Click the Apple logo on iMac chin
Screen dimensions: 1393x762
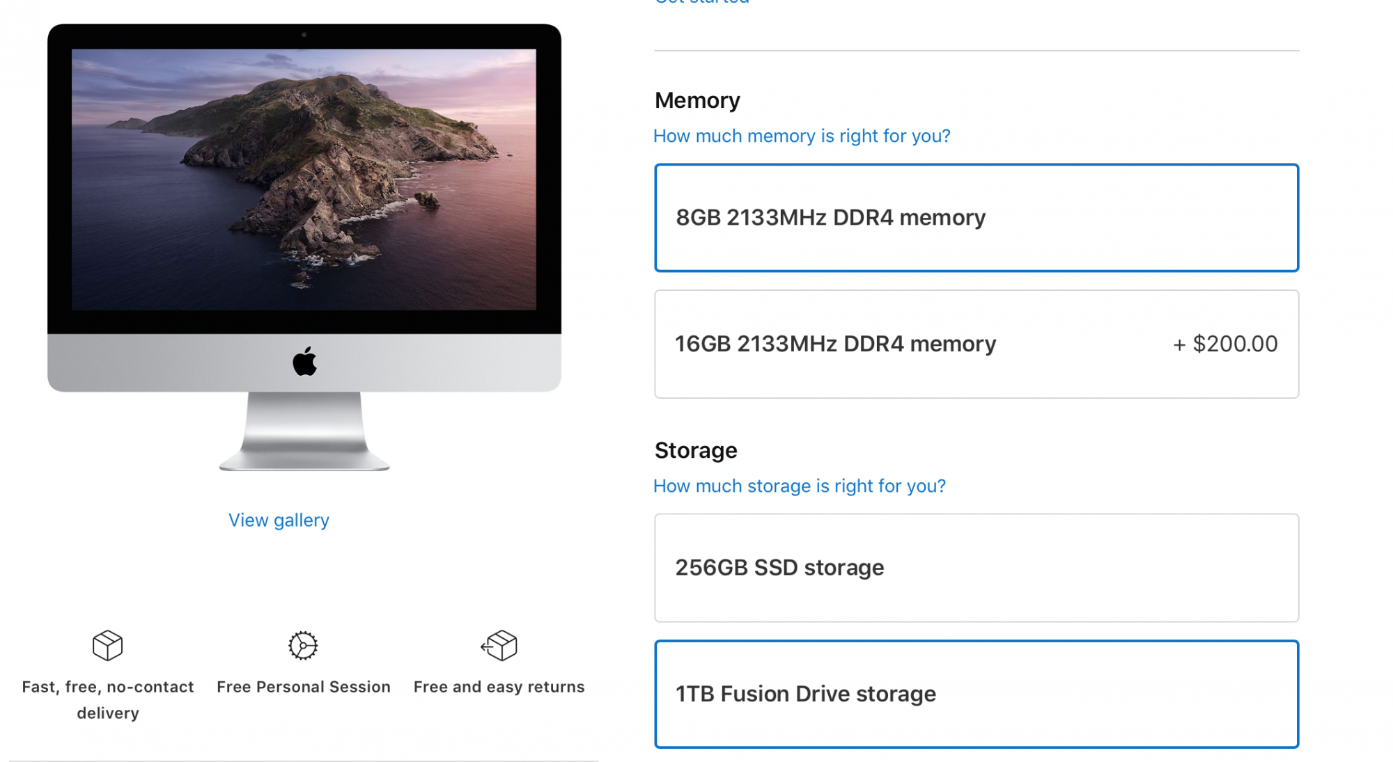pyautogui.click(x=304, y=362)
